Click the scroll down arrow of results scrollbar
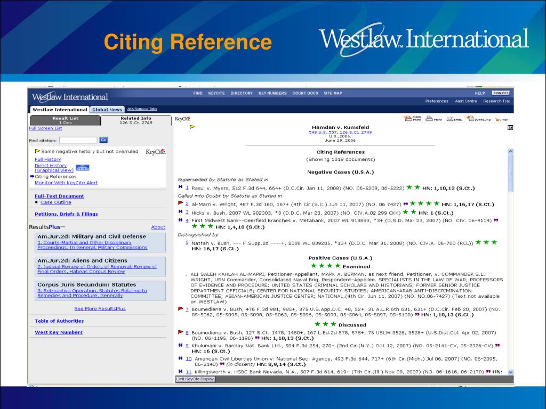This screenshot has width=546, height=409. click(x=510, y=372)
